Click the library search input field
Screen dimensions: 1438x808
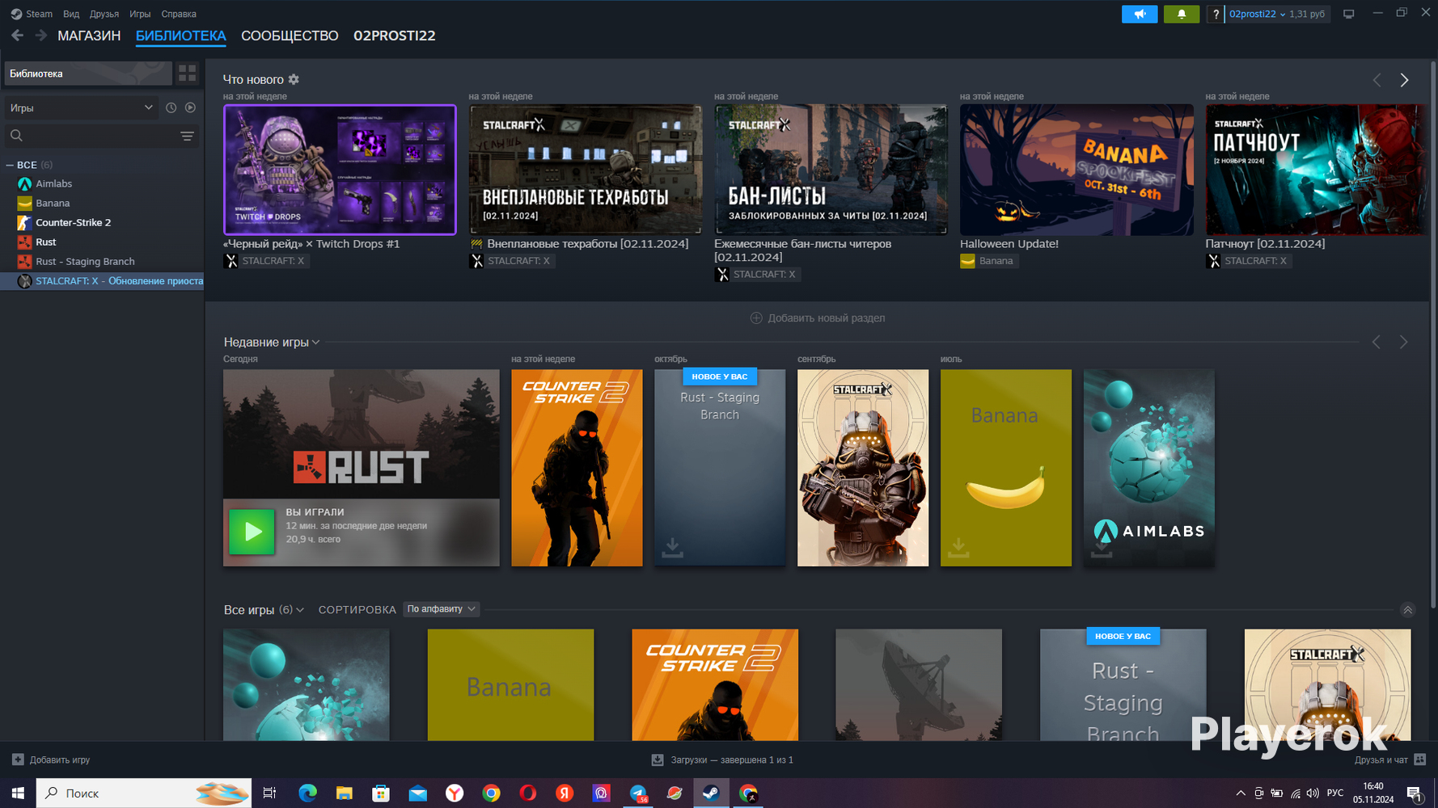pyautogui.click(x=101, y=136)
